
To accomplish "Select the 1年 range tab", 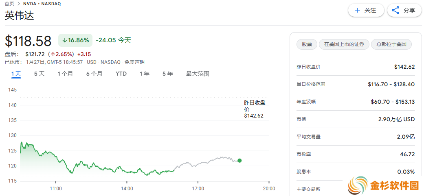I will coord(145,74).
